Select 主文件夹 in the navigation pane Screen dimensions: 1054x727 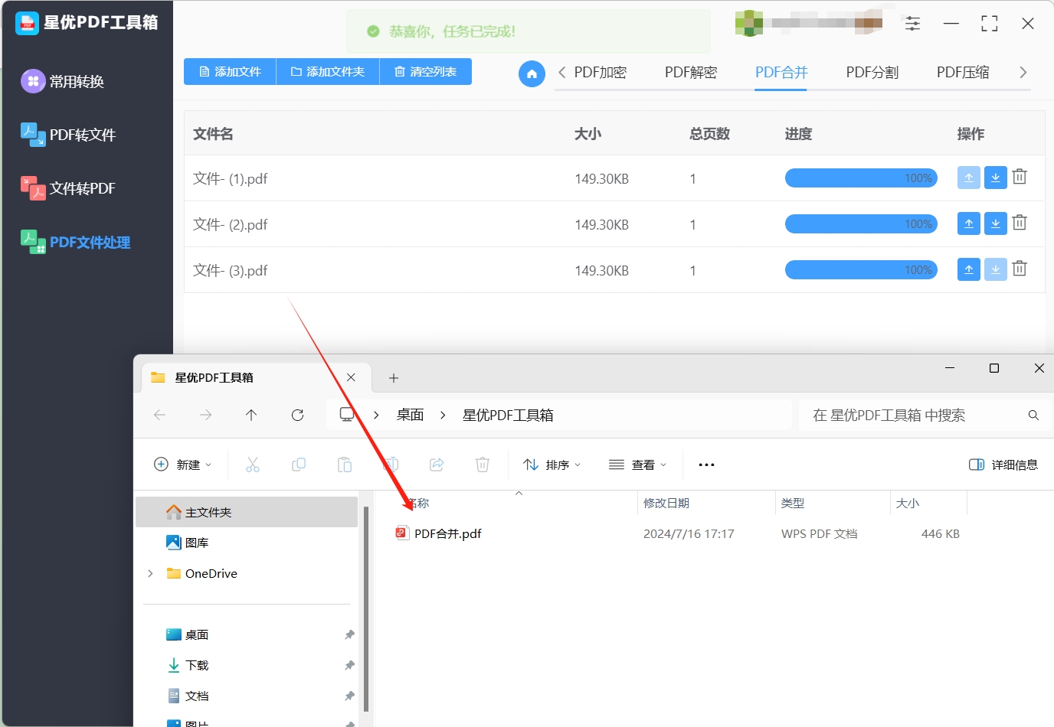247,512
